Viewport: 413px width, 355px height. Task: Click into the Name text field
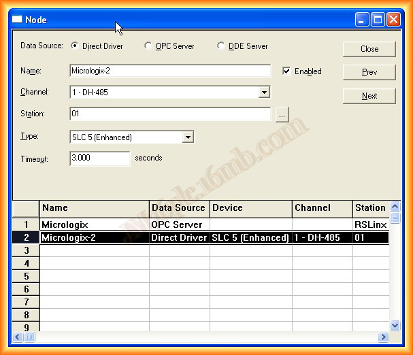tap(169, 71)
